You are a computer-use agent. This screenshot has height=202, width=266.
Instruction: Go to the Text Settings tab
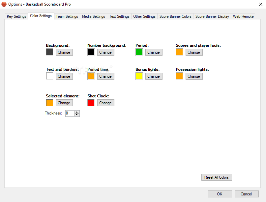point(119,16)
